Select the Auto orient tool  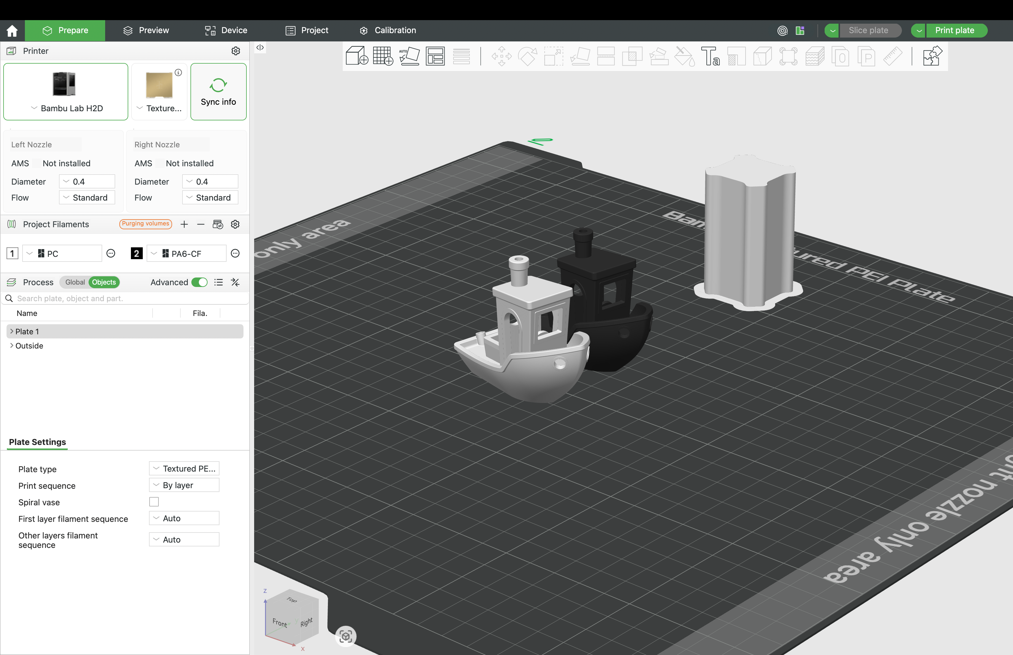tap(409, 56)
